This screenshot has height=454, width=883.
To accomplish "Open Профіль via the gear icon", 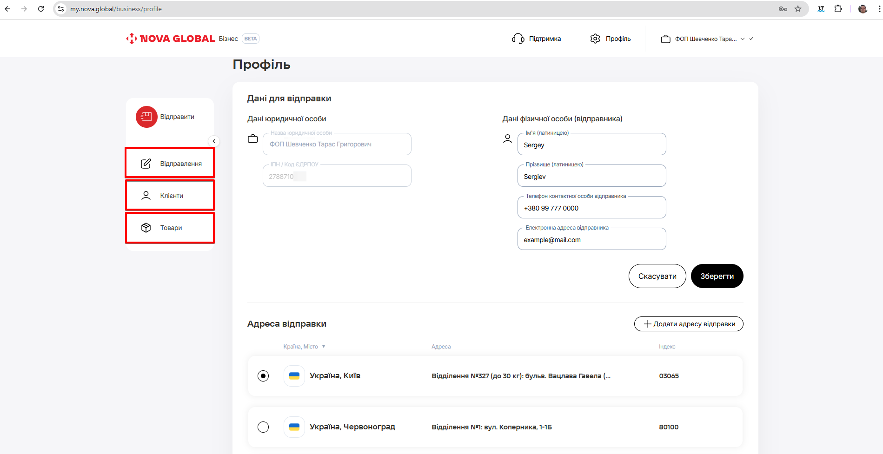I will pyautogui.click(x=595, y=39).
